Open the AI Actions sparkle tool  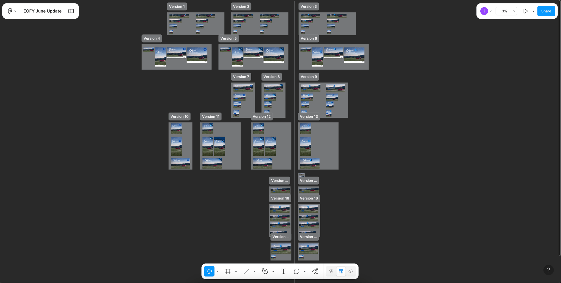pyautogui.click(x=315, y=271)
